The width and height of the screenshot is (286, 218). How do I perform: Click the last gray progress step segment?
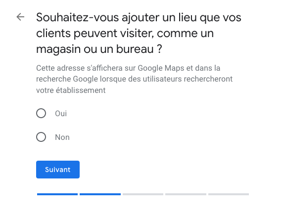229,194
